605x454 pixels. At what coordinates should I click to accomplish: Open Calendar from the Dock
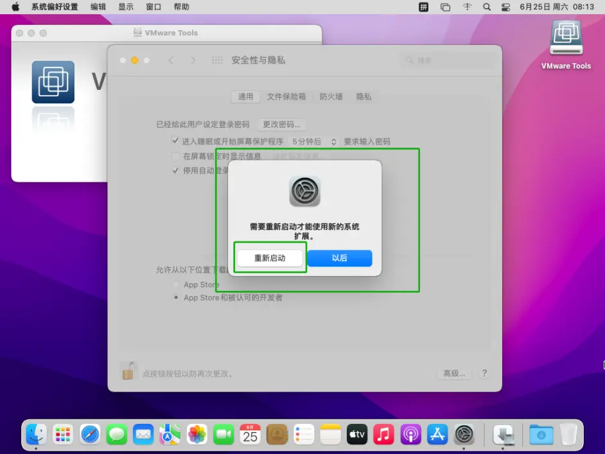pyautogui.click(x=250, y=435)
